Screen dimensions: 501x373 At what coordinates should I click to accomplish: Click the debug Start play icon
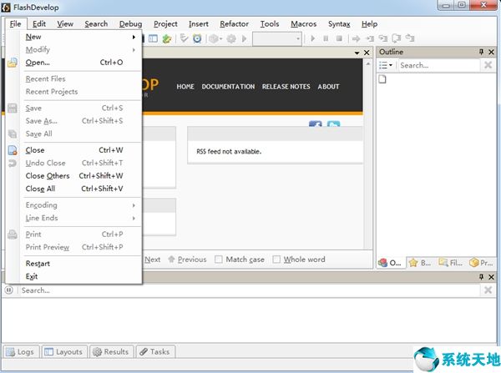click(313, 38)
